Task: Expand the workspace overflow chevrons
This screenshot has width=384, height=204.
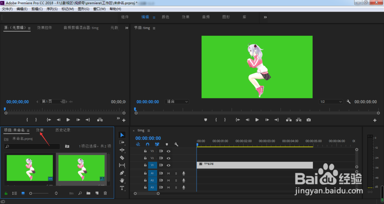Action: 265,17
